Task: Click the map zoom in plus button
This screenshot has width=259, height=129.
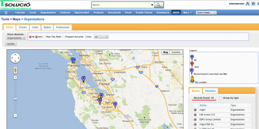Action: click(x=15, y=78)
